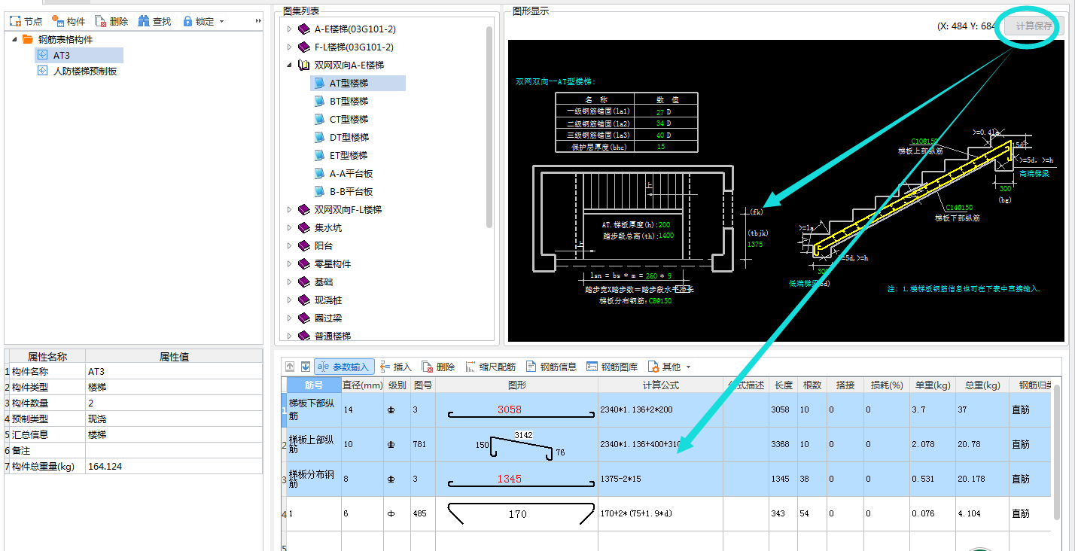Screen dimensions: 1075x551
Task: Click the 保护层厚度 value 15 in drawing
Action: (660, 147)
